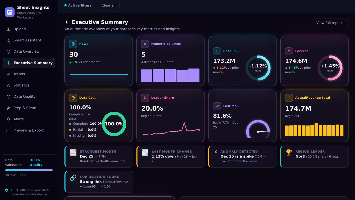
Task: Open Data Overview section
Action: 29,52
